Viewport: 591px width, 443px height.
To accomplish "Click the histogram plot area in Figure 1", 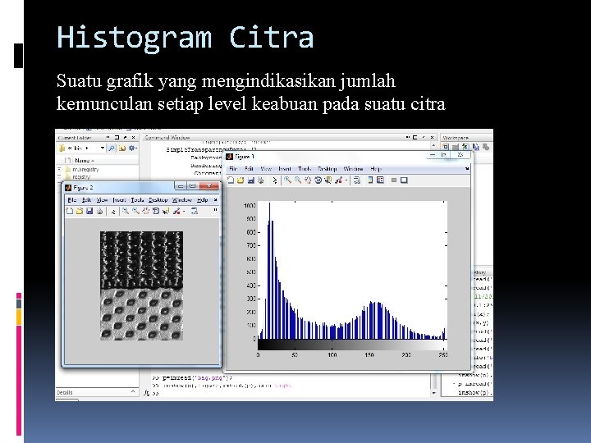I will click(x=351, y=271).
